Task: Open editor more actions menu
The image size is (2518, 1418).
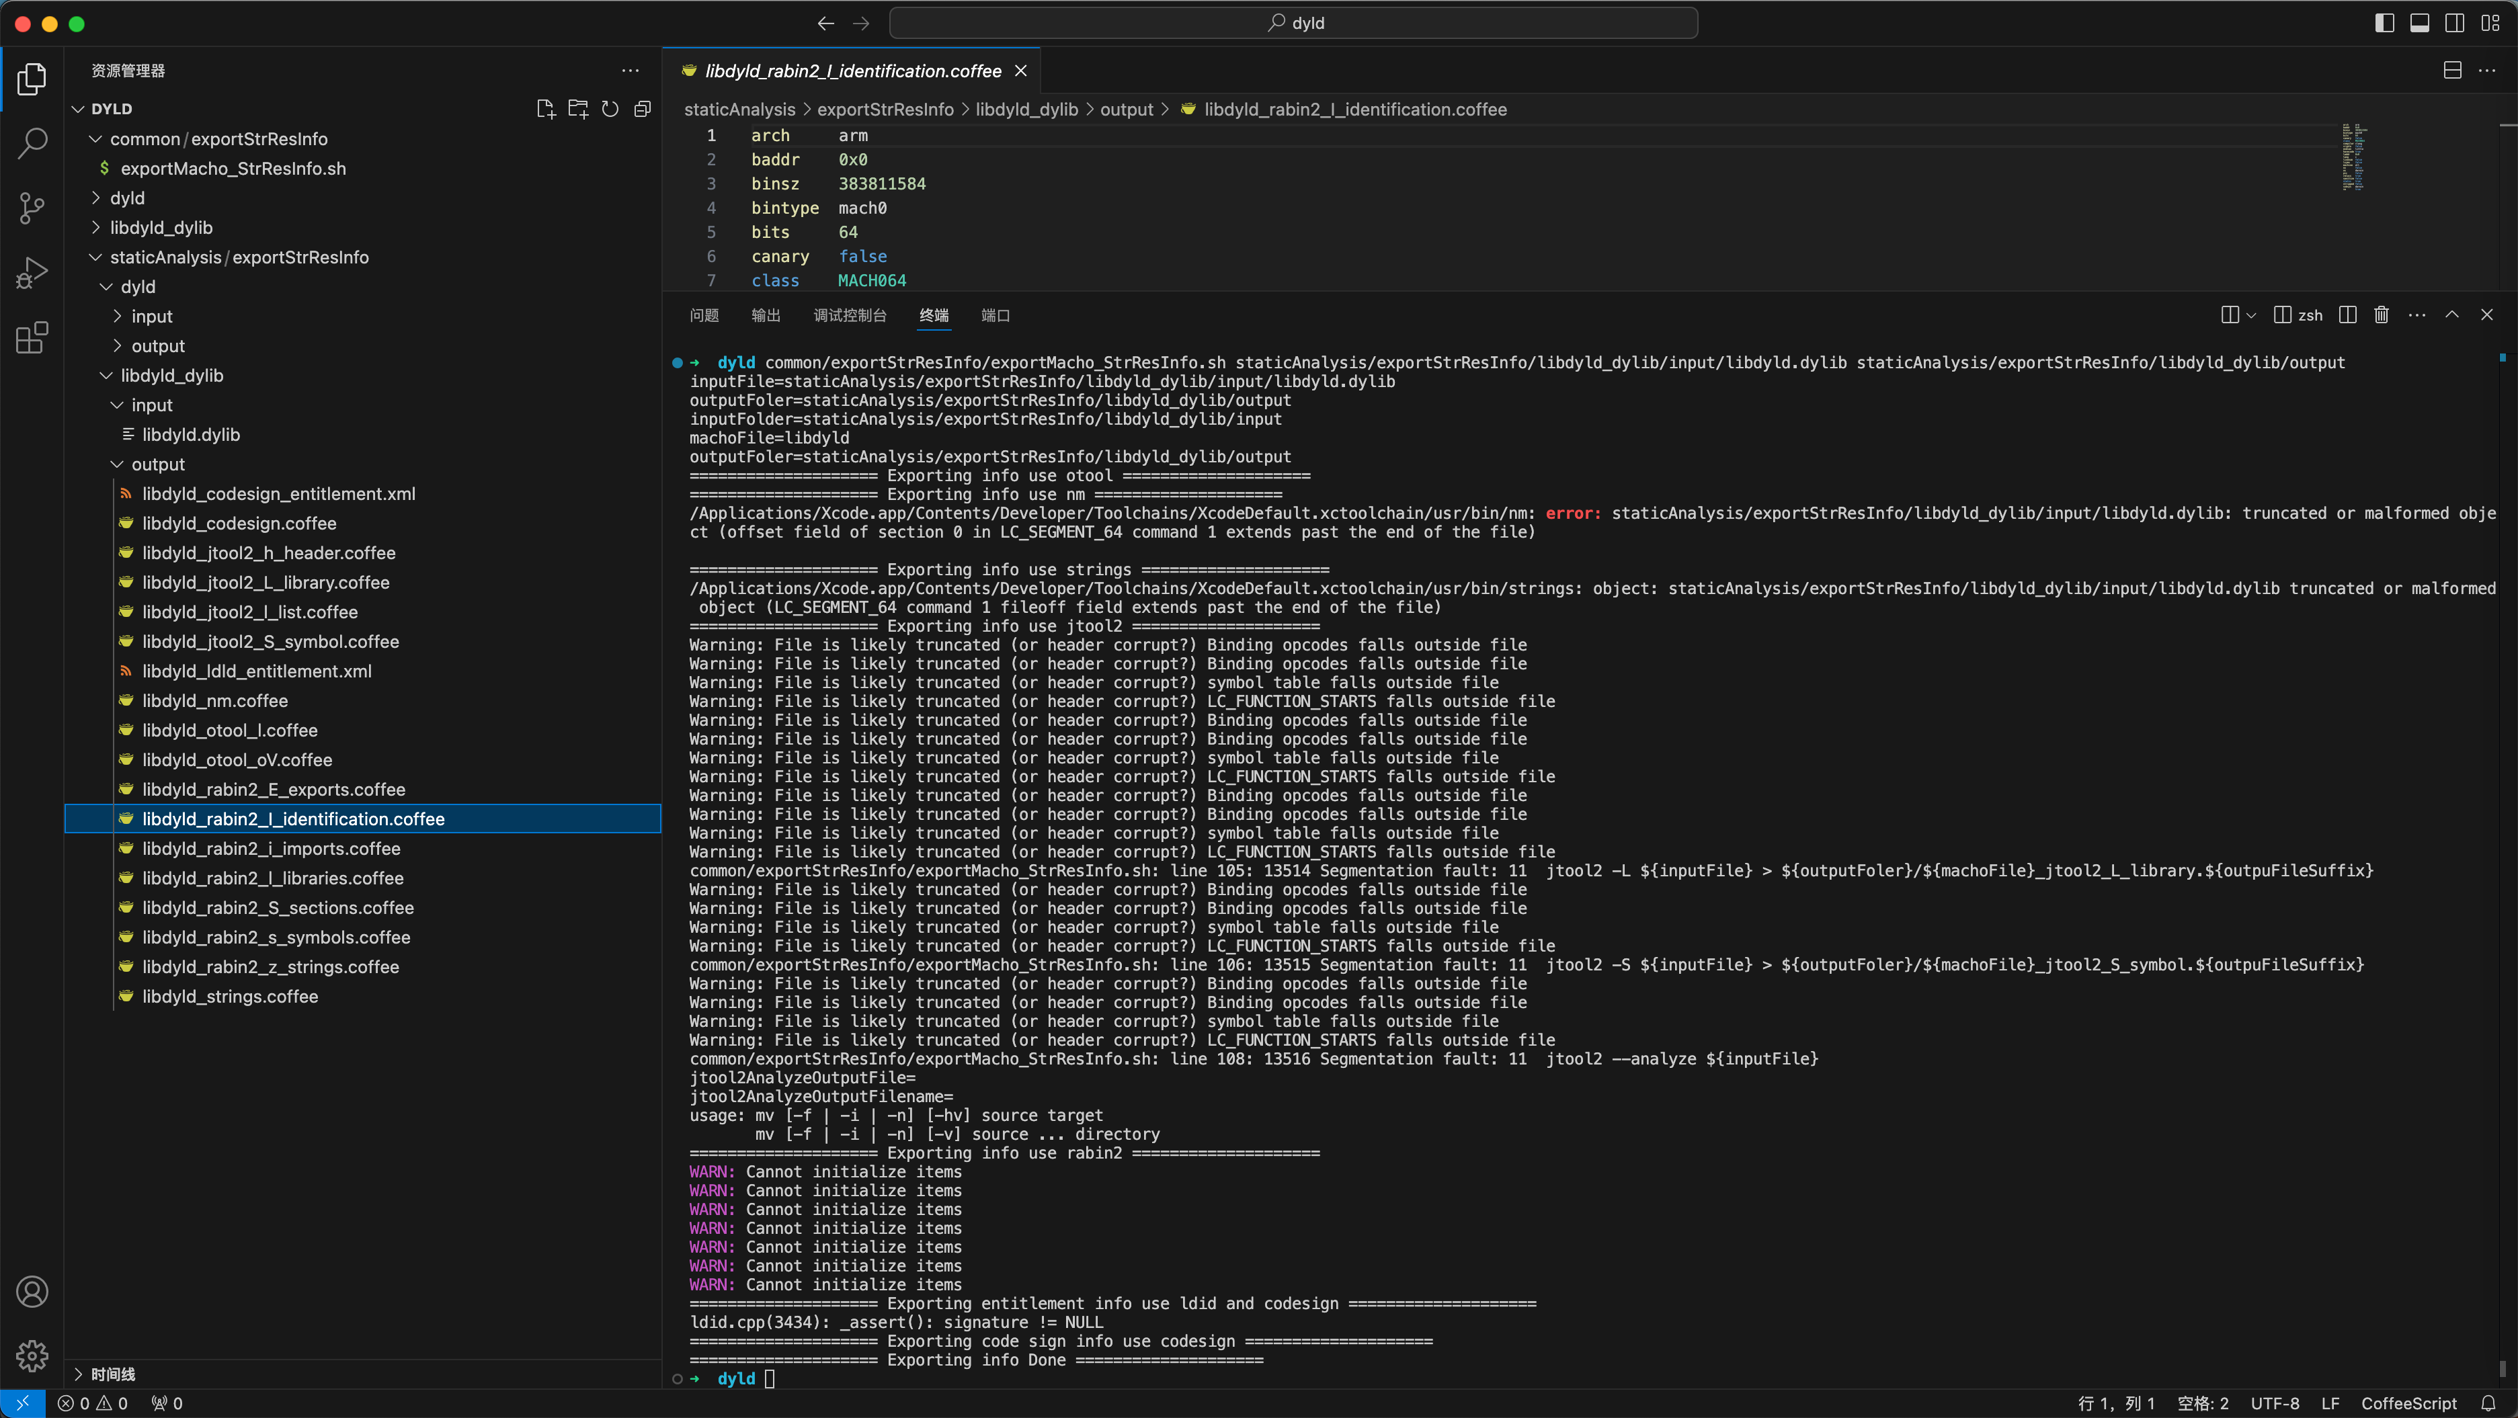Action: coord(2486,71)
